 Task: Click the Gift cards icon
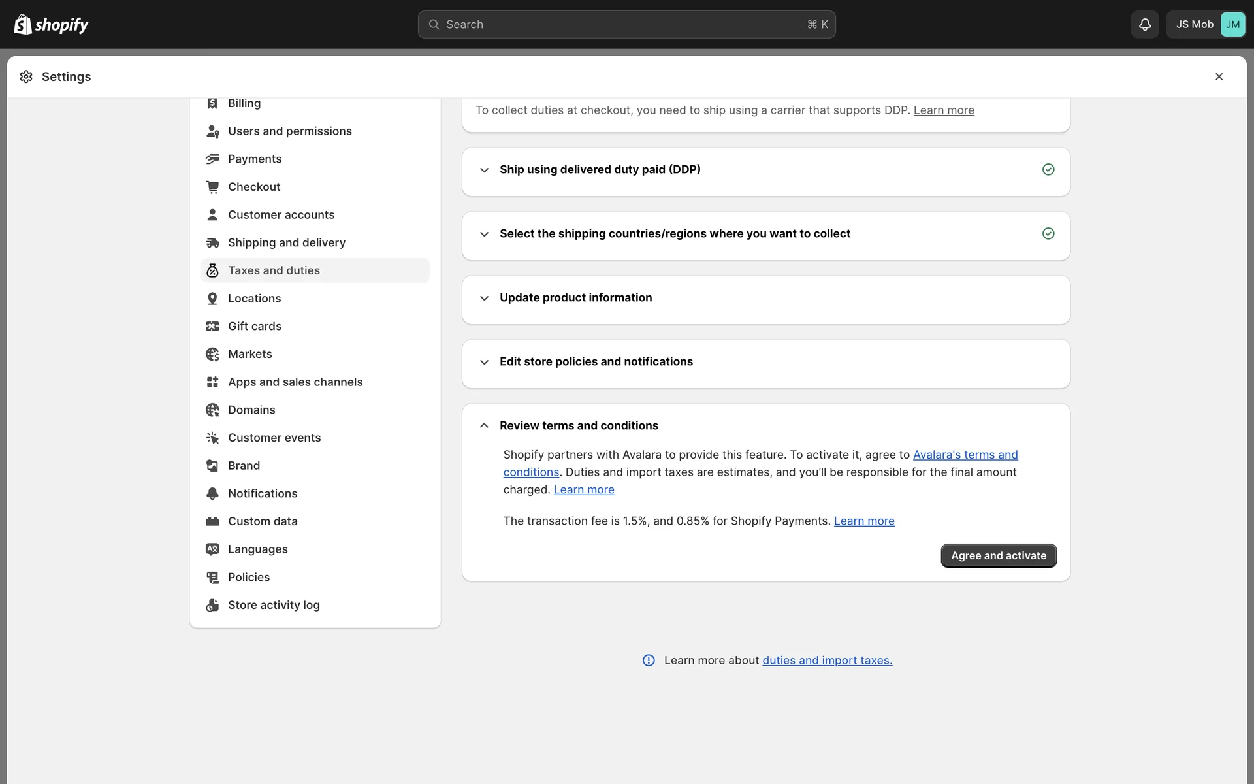click(212, 327)
